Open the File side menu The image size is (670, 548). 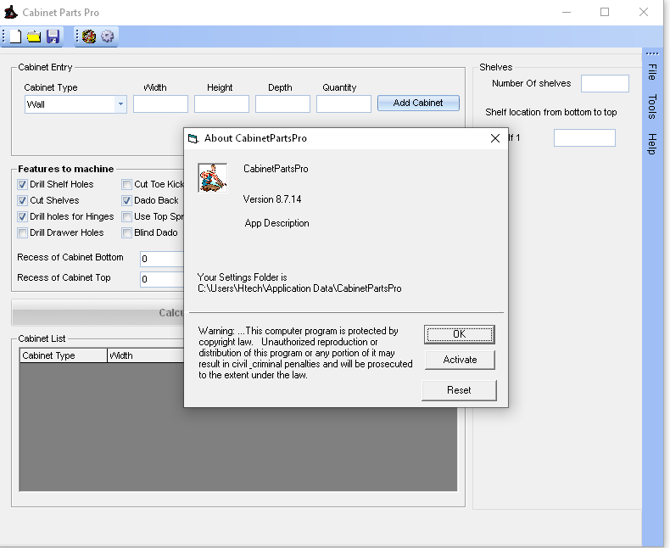[x=652, y=71]
